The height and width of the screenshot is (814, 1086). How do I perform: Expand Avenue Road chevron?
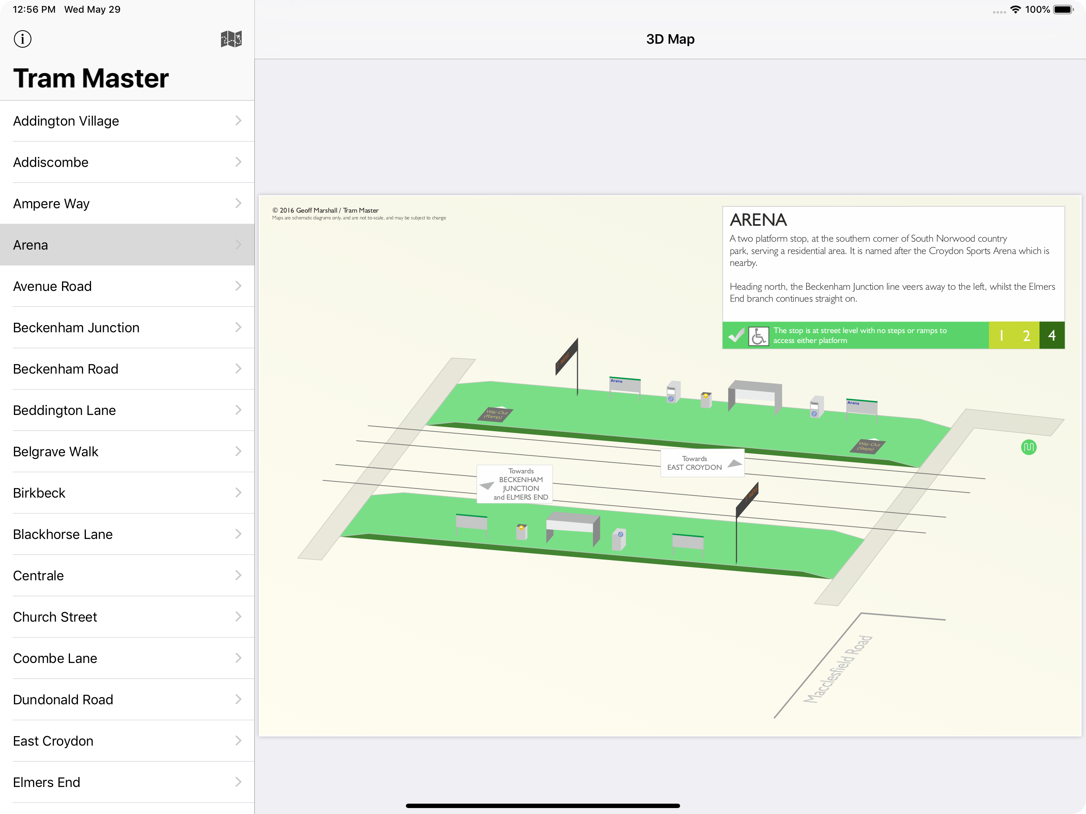[x=238, y=286]
